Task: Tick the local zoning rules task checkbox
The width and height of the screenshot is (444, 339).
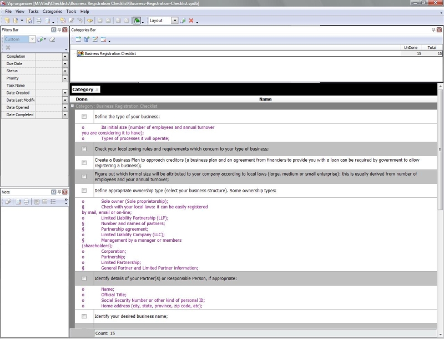Action: 84,149
